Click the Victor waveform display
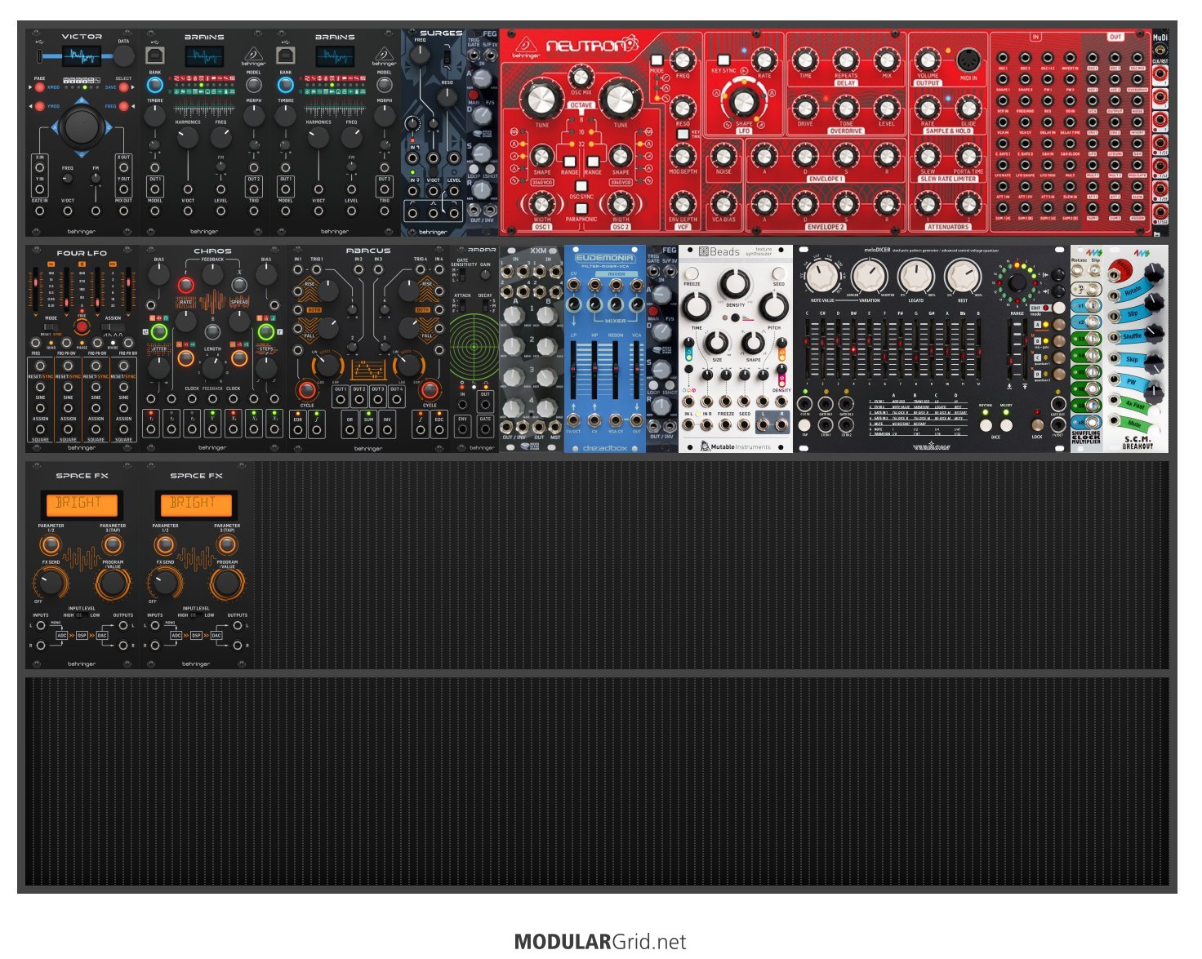1202x959 pixels. tap(82, 55)
